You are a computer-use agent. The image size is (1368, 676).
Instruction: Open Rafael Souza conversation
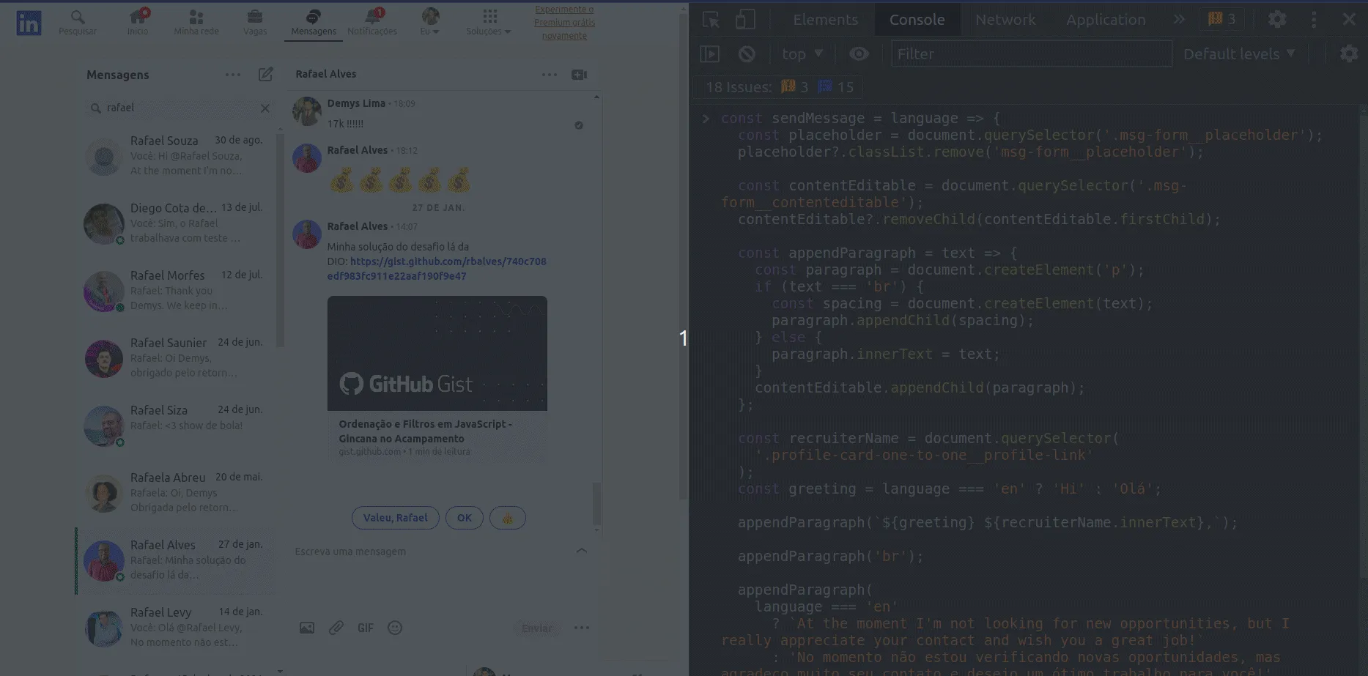point(176,155)
